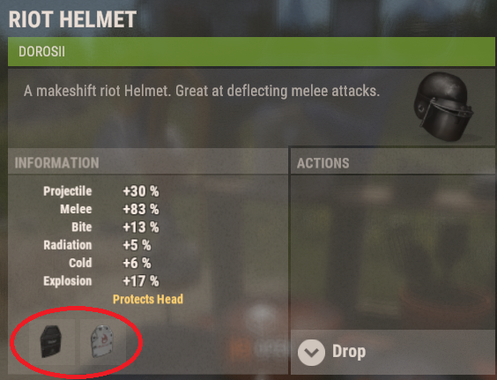Click the yellow Protects Head text

click(148, 299)
